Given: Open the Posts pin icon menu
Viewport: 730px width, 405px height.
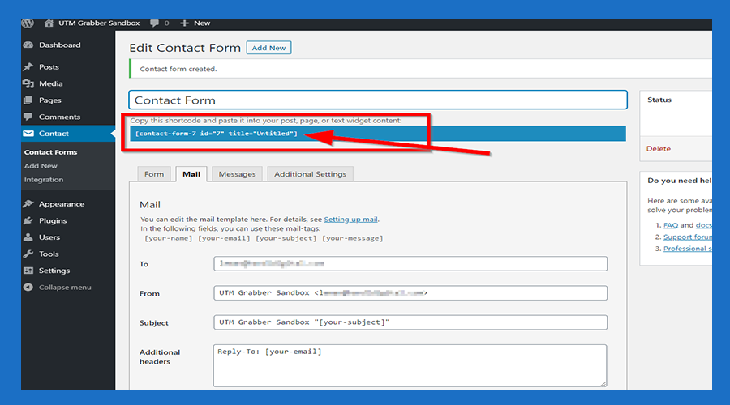Looking at the screenshot, I should [x=29, y=67].
